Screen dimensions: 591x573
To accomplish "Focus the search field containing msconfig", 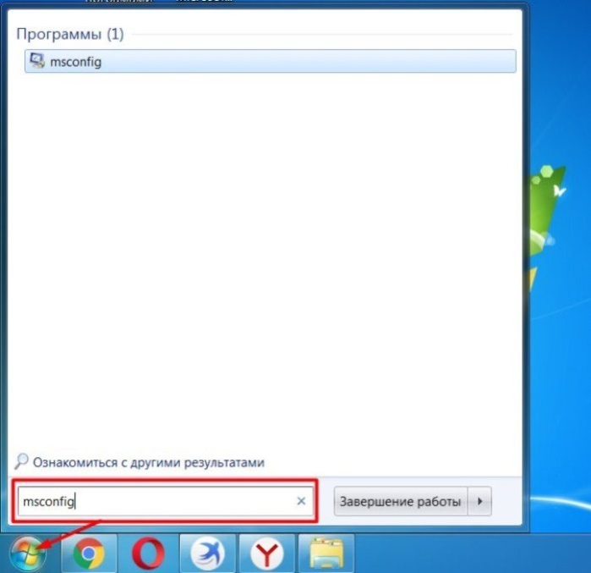I will (166, 501).
